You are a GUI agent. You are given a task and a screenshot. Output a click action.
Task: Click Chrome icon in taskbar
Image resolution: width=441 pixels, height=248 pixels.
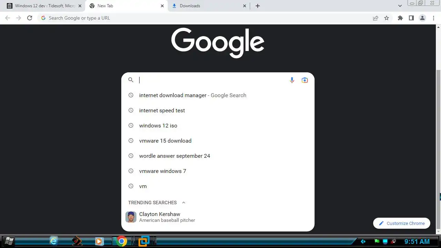(121, 241)
